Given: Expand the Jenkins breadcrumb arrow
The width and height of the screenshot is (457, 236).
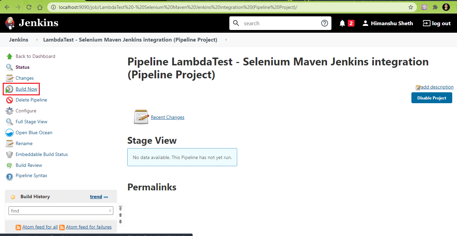Looking at the screenshot, I should click(37, 40).
